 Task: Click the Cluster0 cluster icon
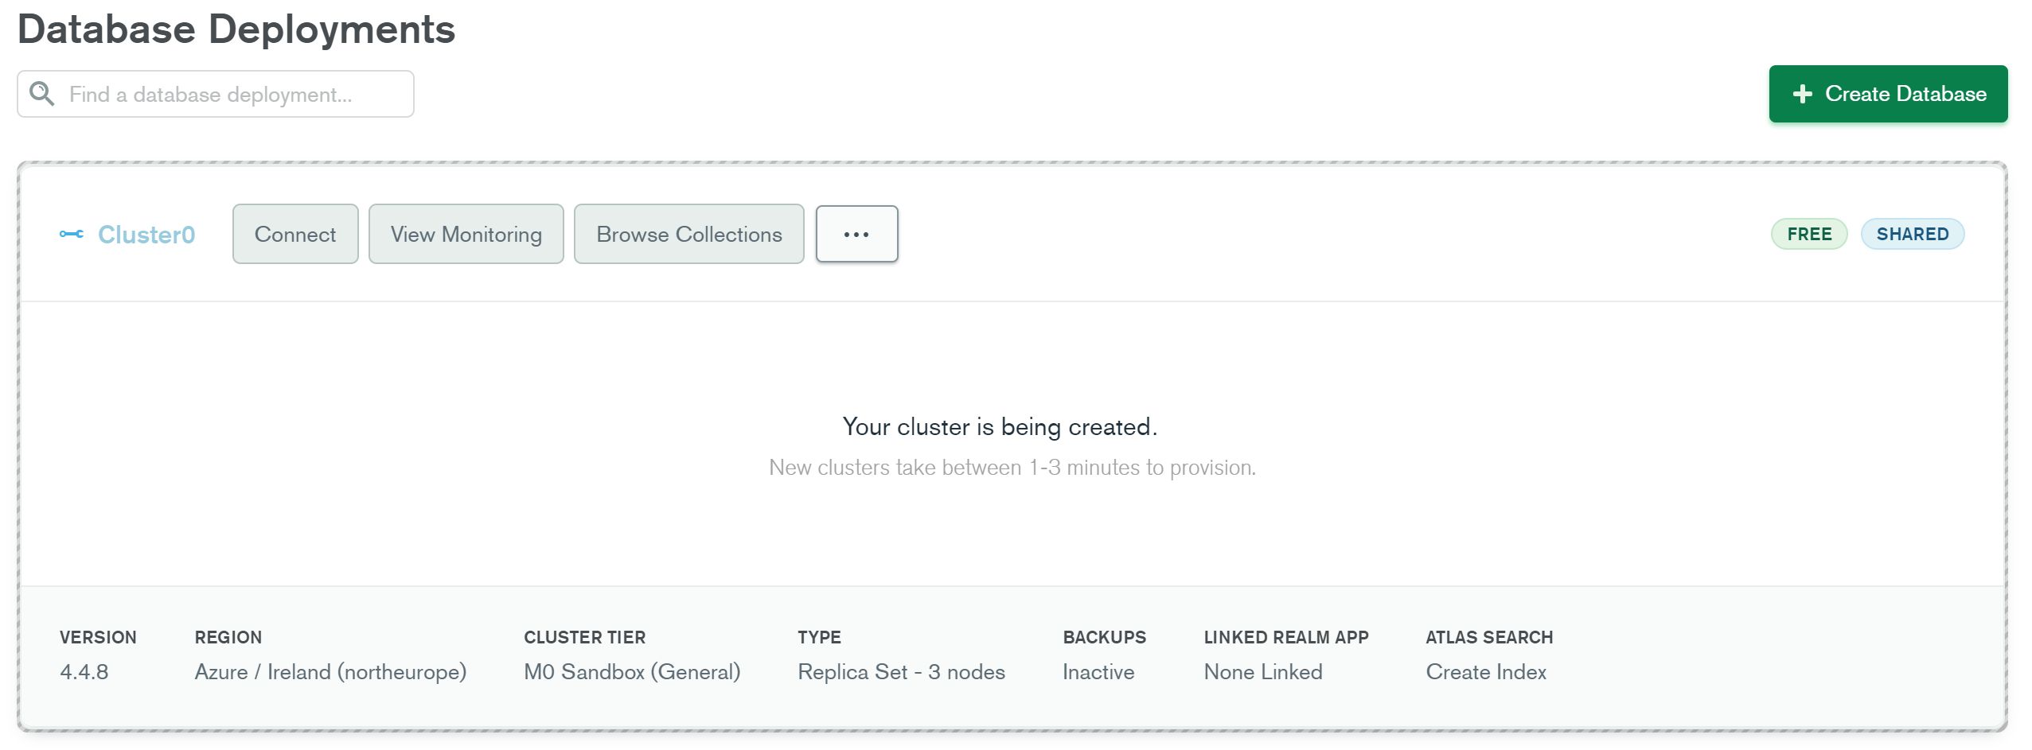coord(71,234)
